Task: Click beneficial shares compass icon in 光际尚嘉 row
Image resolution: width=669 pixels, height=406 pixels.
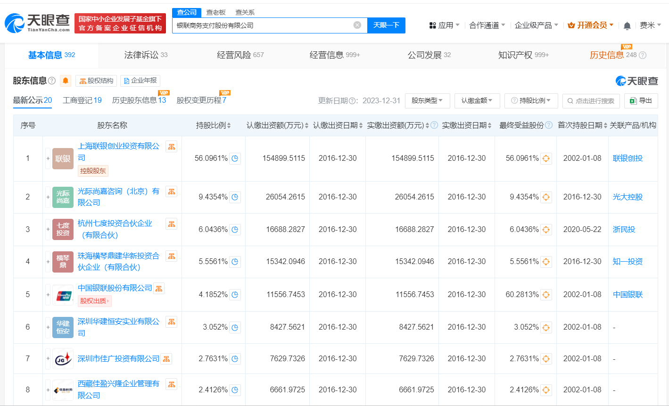Action: coord(546,197)
